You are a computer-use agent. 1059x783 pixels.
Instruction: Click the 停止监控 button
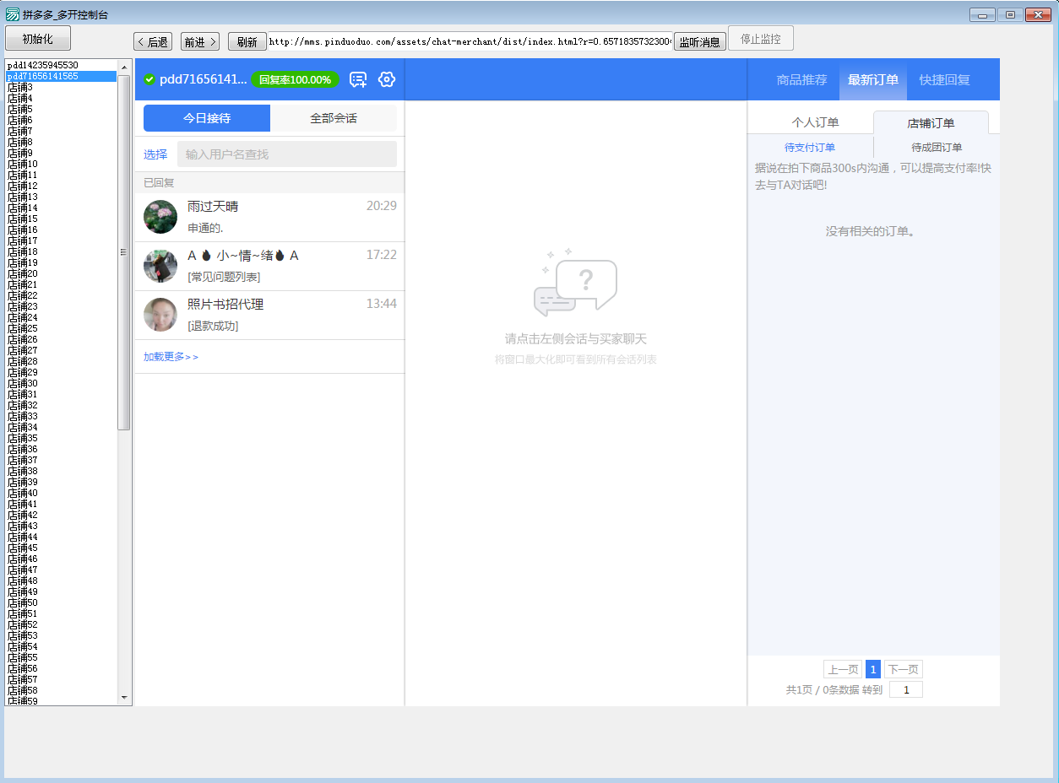point(761,39)
